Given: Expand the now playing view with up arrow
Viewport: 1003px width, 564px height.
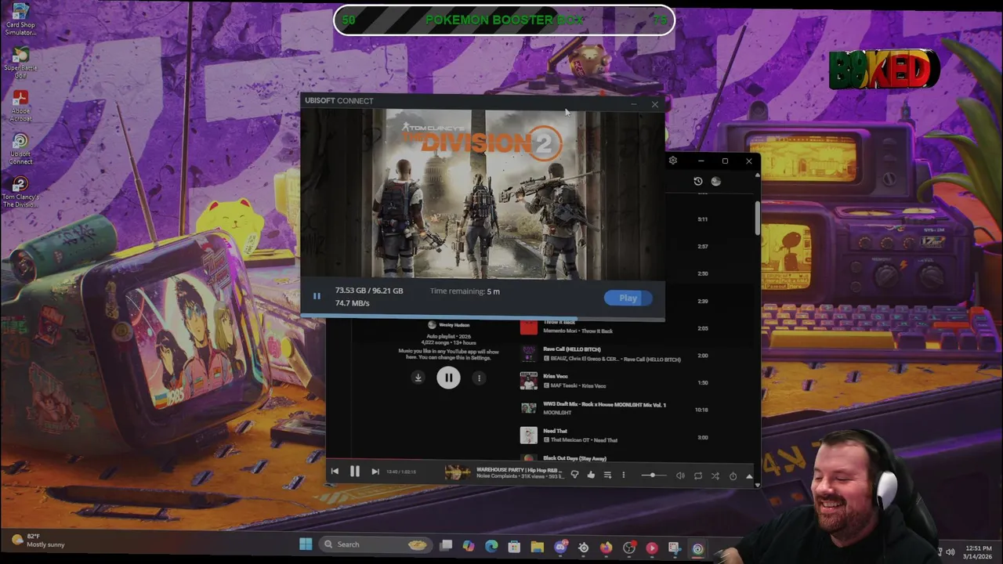Looking at the screenshot, I should pos(749,475).
